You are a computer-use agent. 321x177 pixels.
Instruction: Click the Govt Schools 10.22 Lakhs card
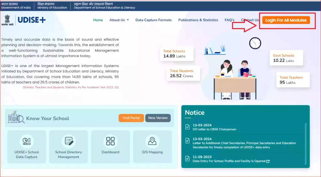(287, 58)
